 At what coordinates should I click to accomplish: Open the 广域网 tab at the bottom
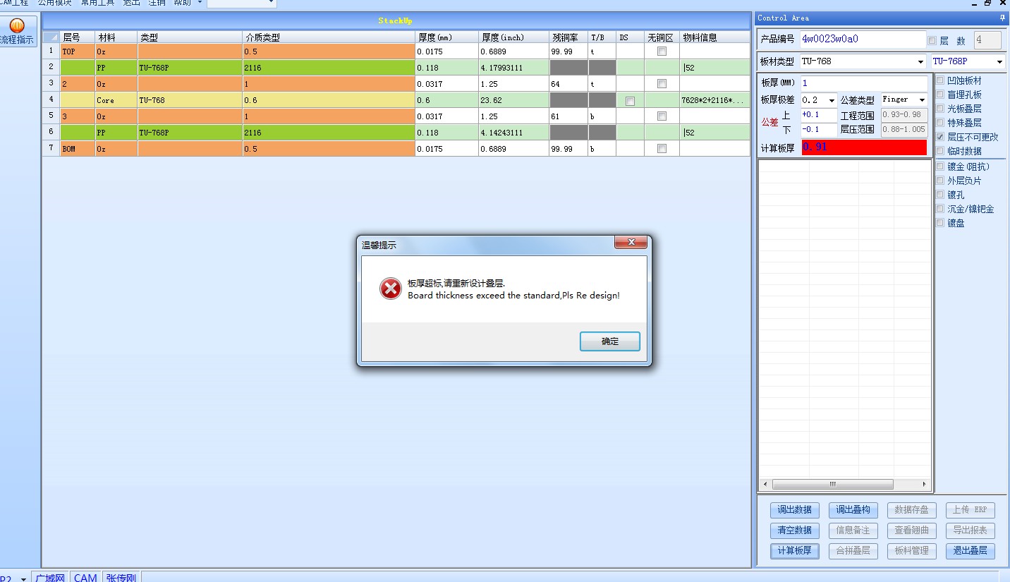coord(50,577)
